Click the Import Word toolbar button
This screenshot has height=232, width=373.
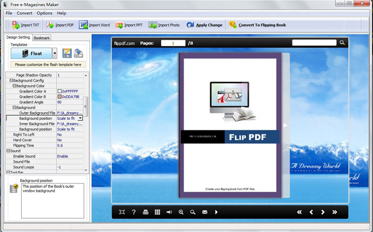pos(94,25)
